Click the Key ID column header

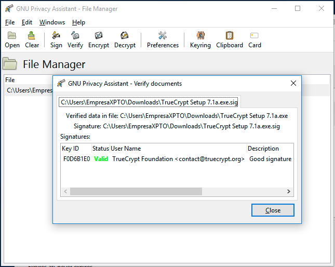coord(76,149)
